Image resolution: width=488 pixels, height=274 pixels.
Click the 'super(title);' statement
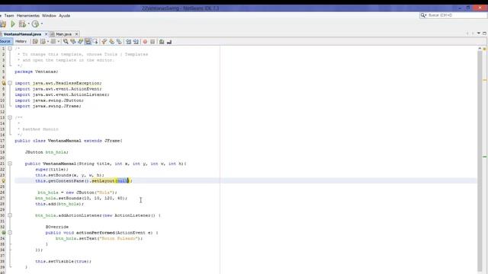pyautogui.click(x=52, y=169)
